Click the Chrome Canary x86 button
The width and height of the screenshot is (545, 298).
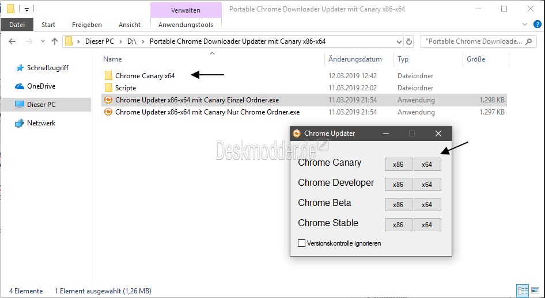tap(398, 165)
